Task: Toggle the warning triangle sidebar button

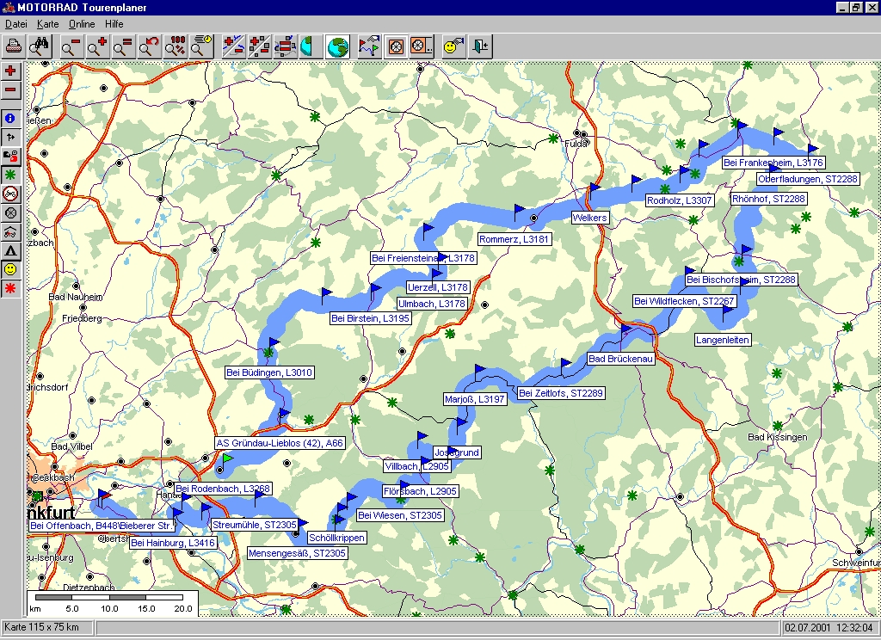Action: 10,250
